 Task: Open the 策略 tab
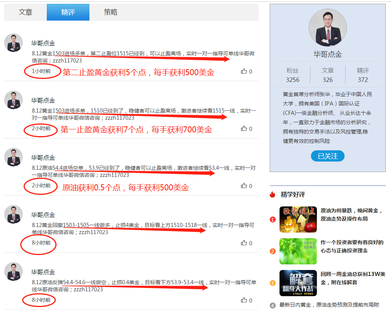(110, 12)
